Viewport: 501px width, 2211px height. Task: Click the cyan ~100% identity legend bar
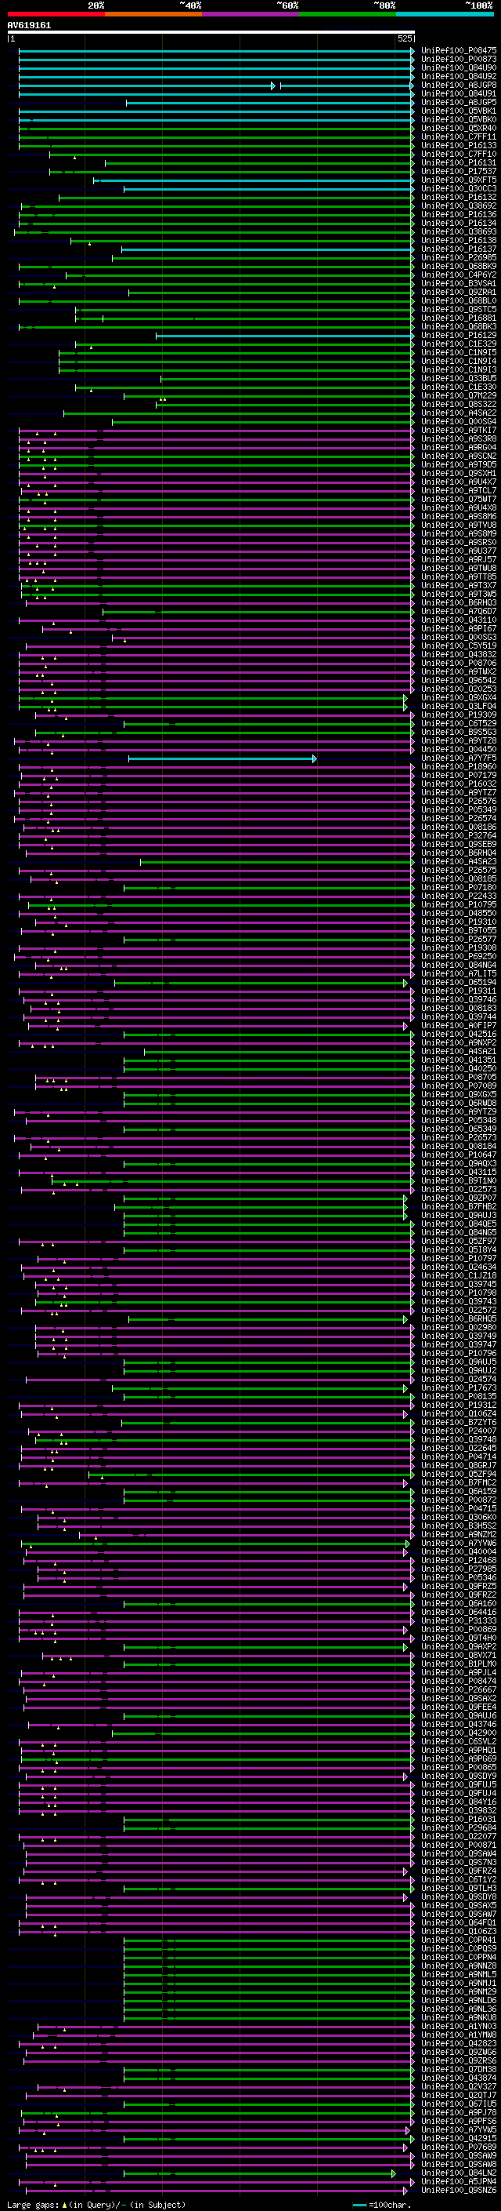tap(445, 14)
